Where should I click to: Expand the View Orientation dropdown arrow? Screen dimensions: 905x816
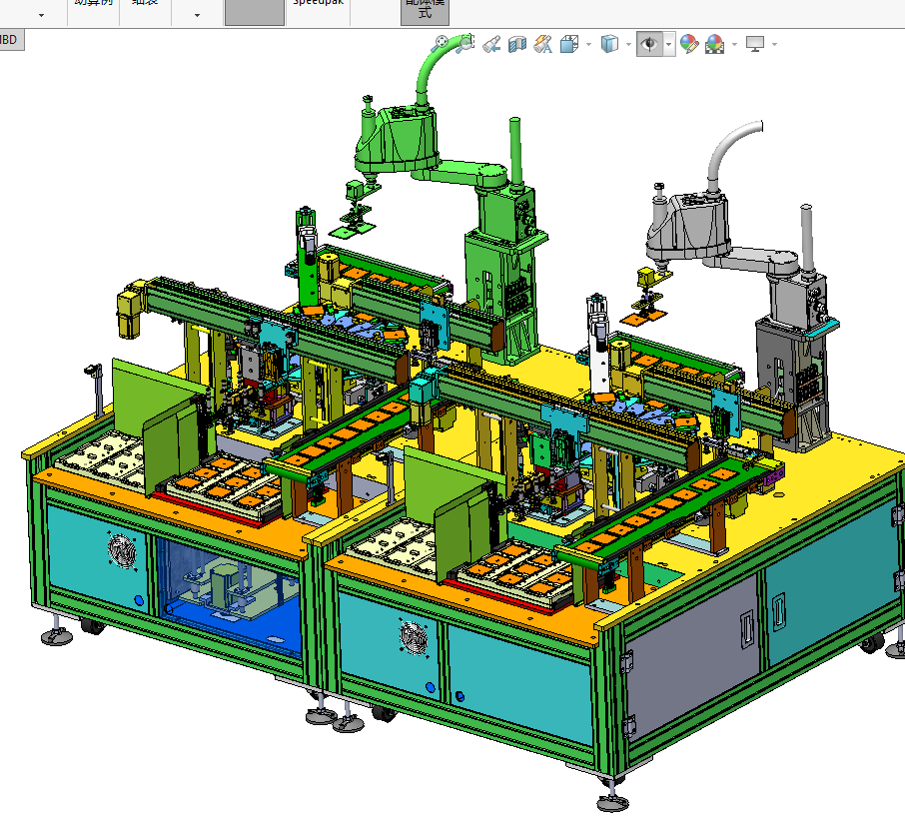(x=588, y=44)
